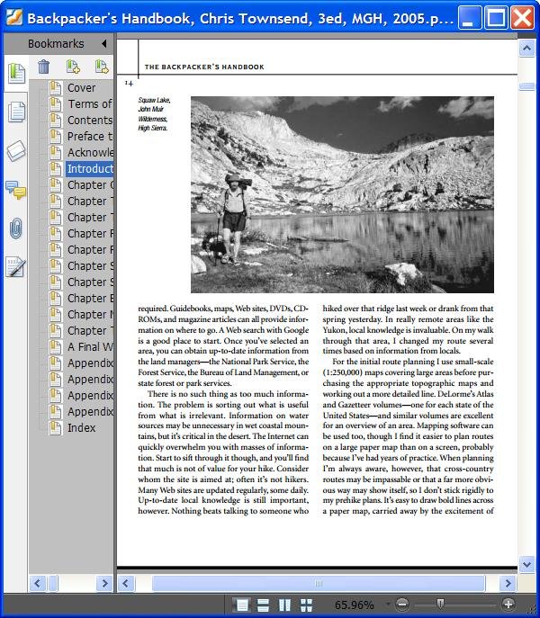Click the page icon beside the Contents bookmark
540x618 pixels.
(x=55, y=121)
